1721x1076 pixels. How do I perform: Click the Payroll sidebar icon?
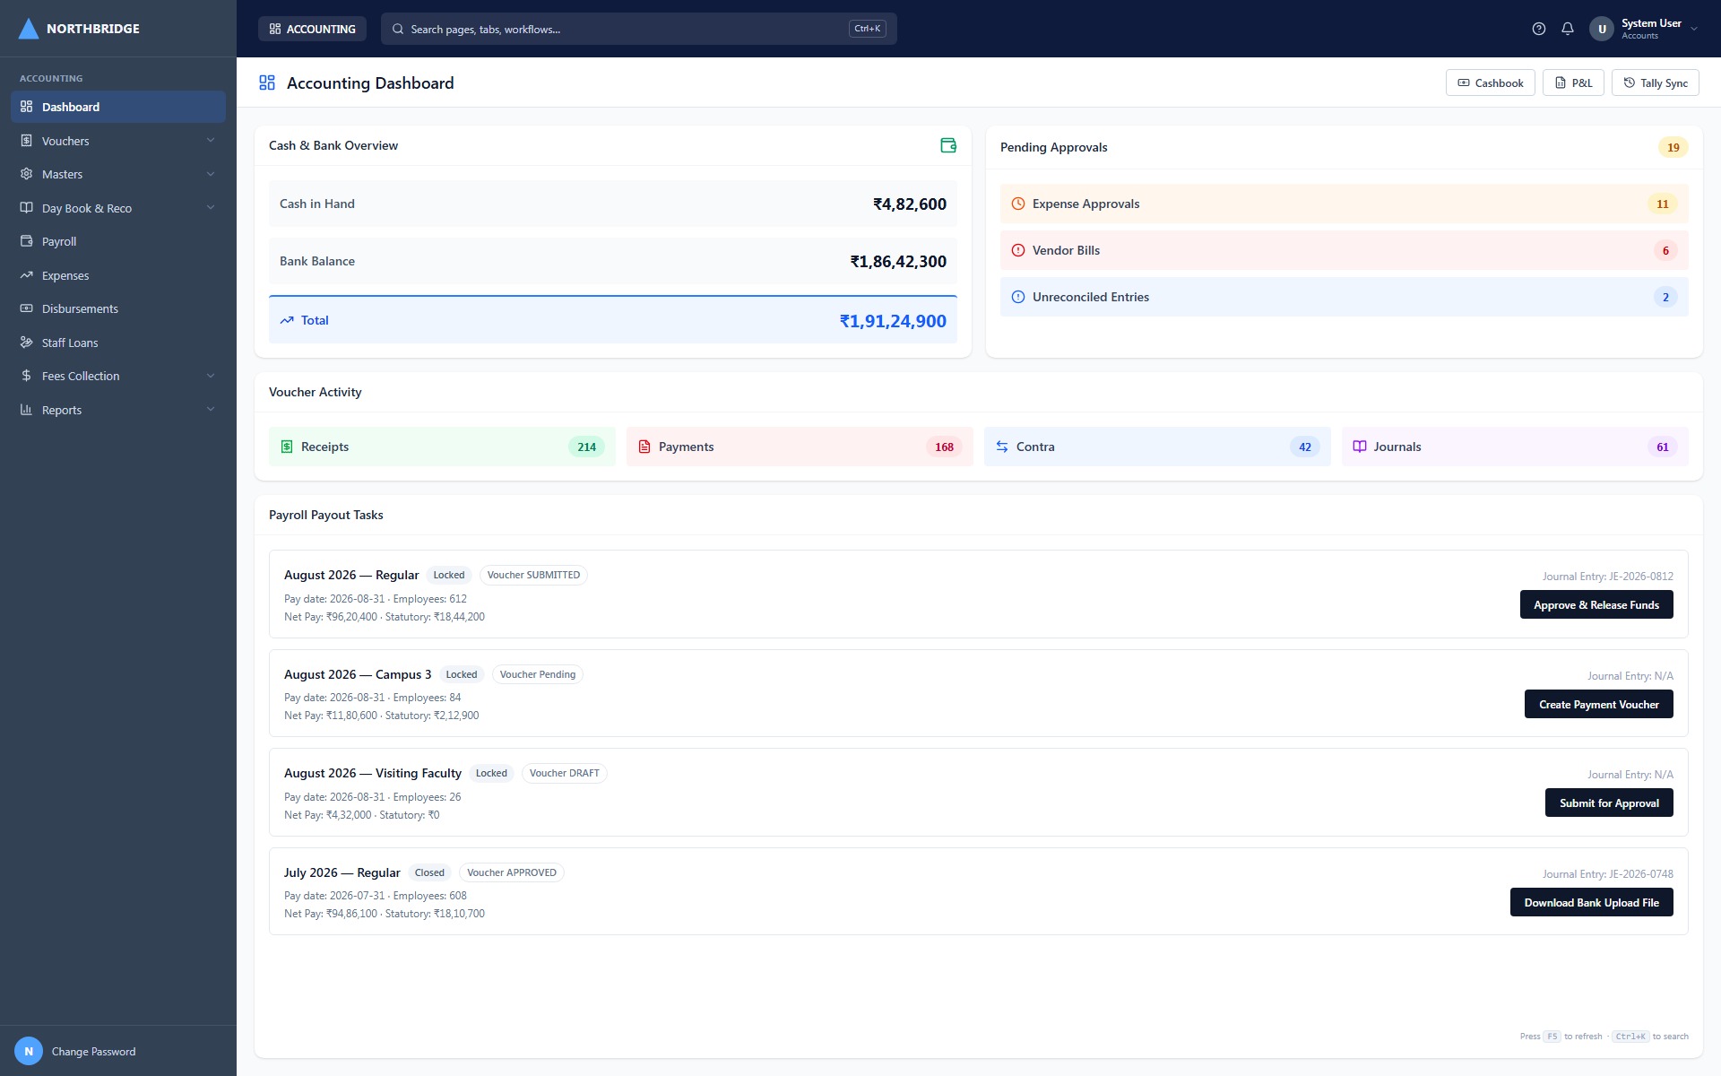click(26, 241)
